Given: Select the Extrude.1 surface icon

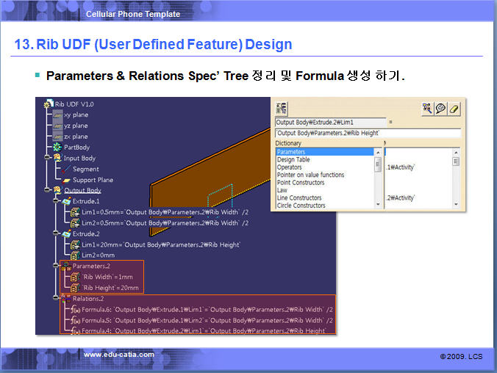Looking at the screenshot, I should [x=66, y=201].
